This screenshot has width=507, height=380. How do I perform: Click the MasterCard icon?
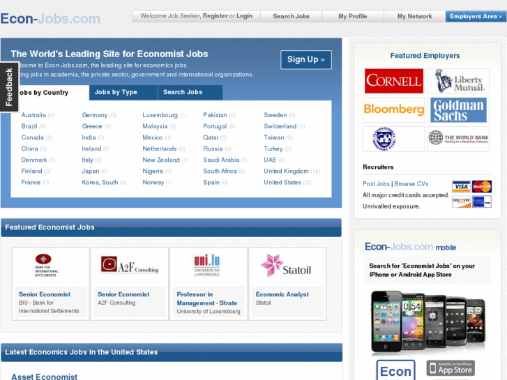(x=482, y=187)
